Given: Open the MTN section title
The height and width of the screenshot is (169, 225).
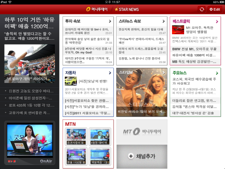Looking at the screenshot, I should pos(70,124).
